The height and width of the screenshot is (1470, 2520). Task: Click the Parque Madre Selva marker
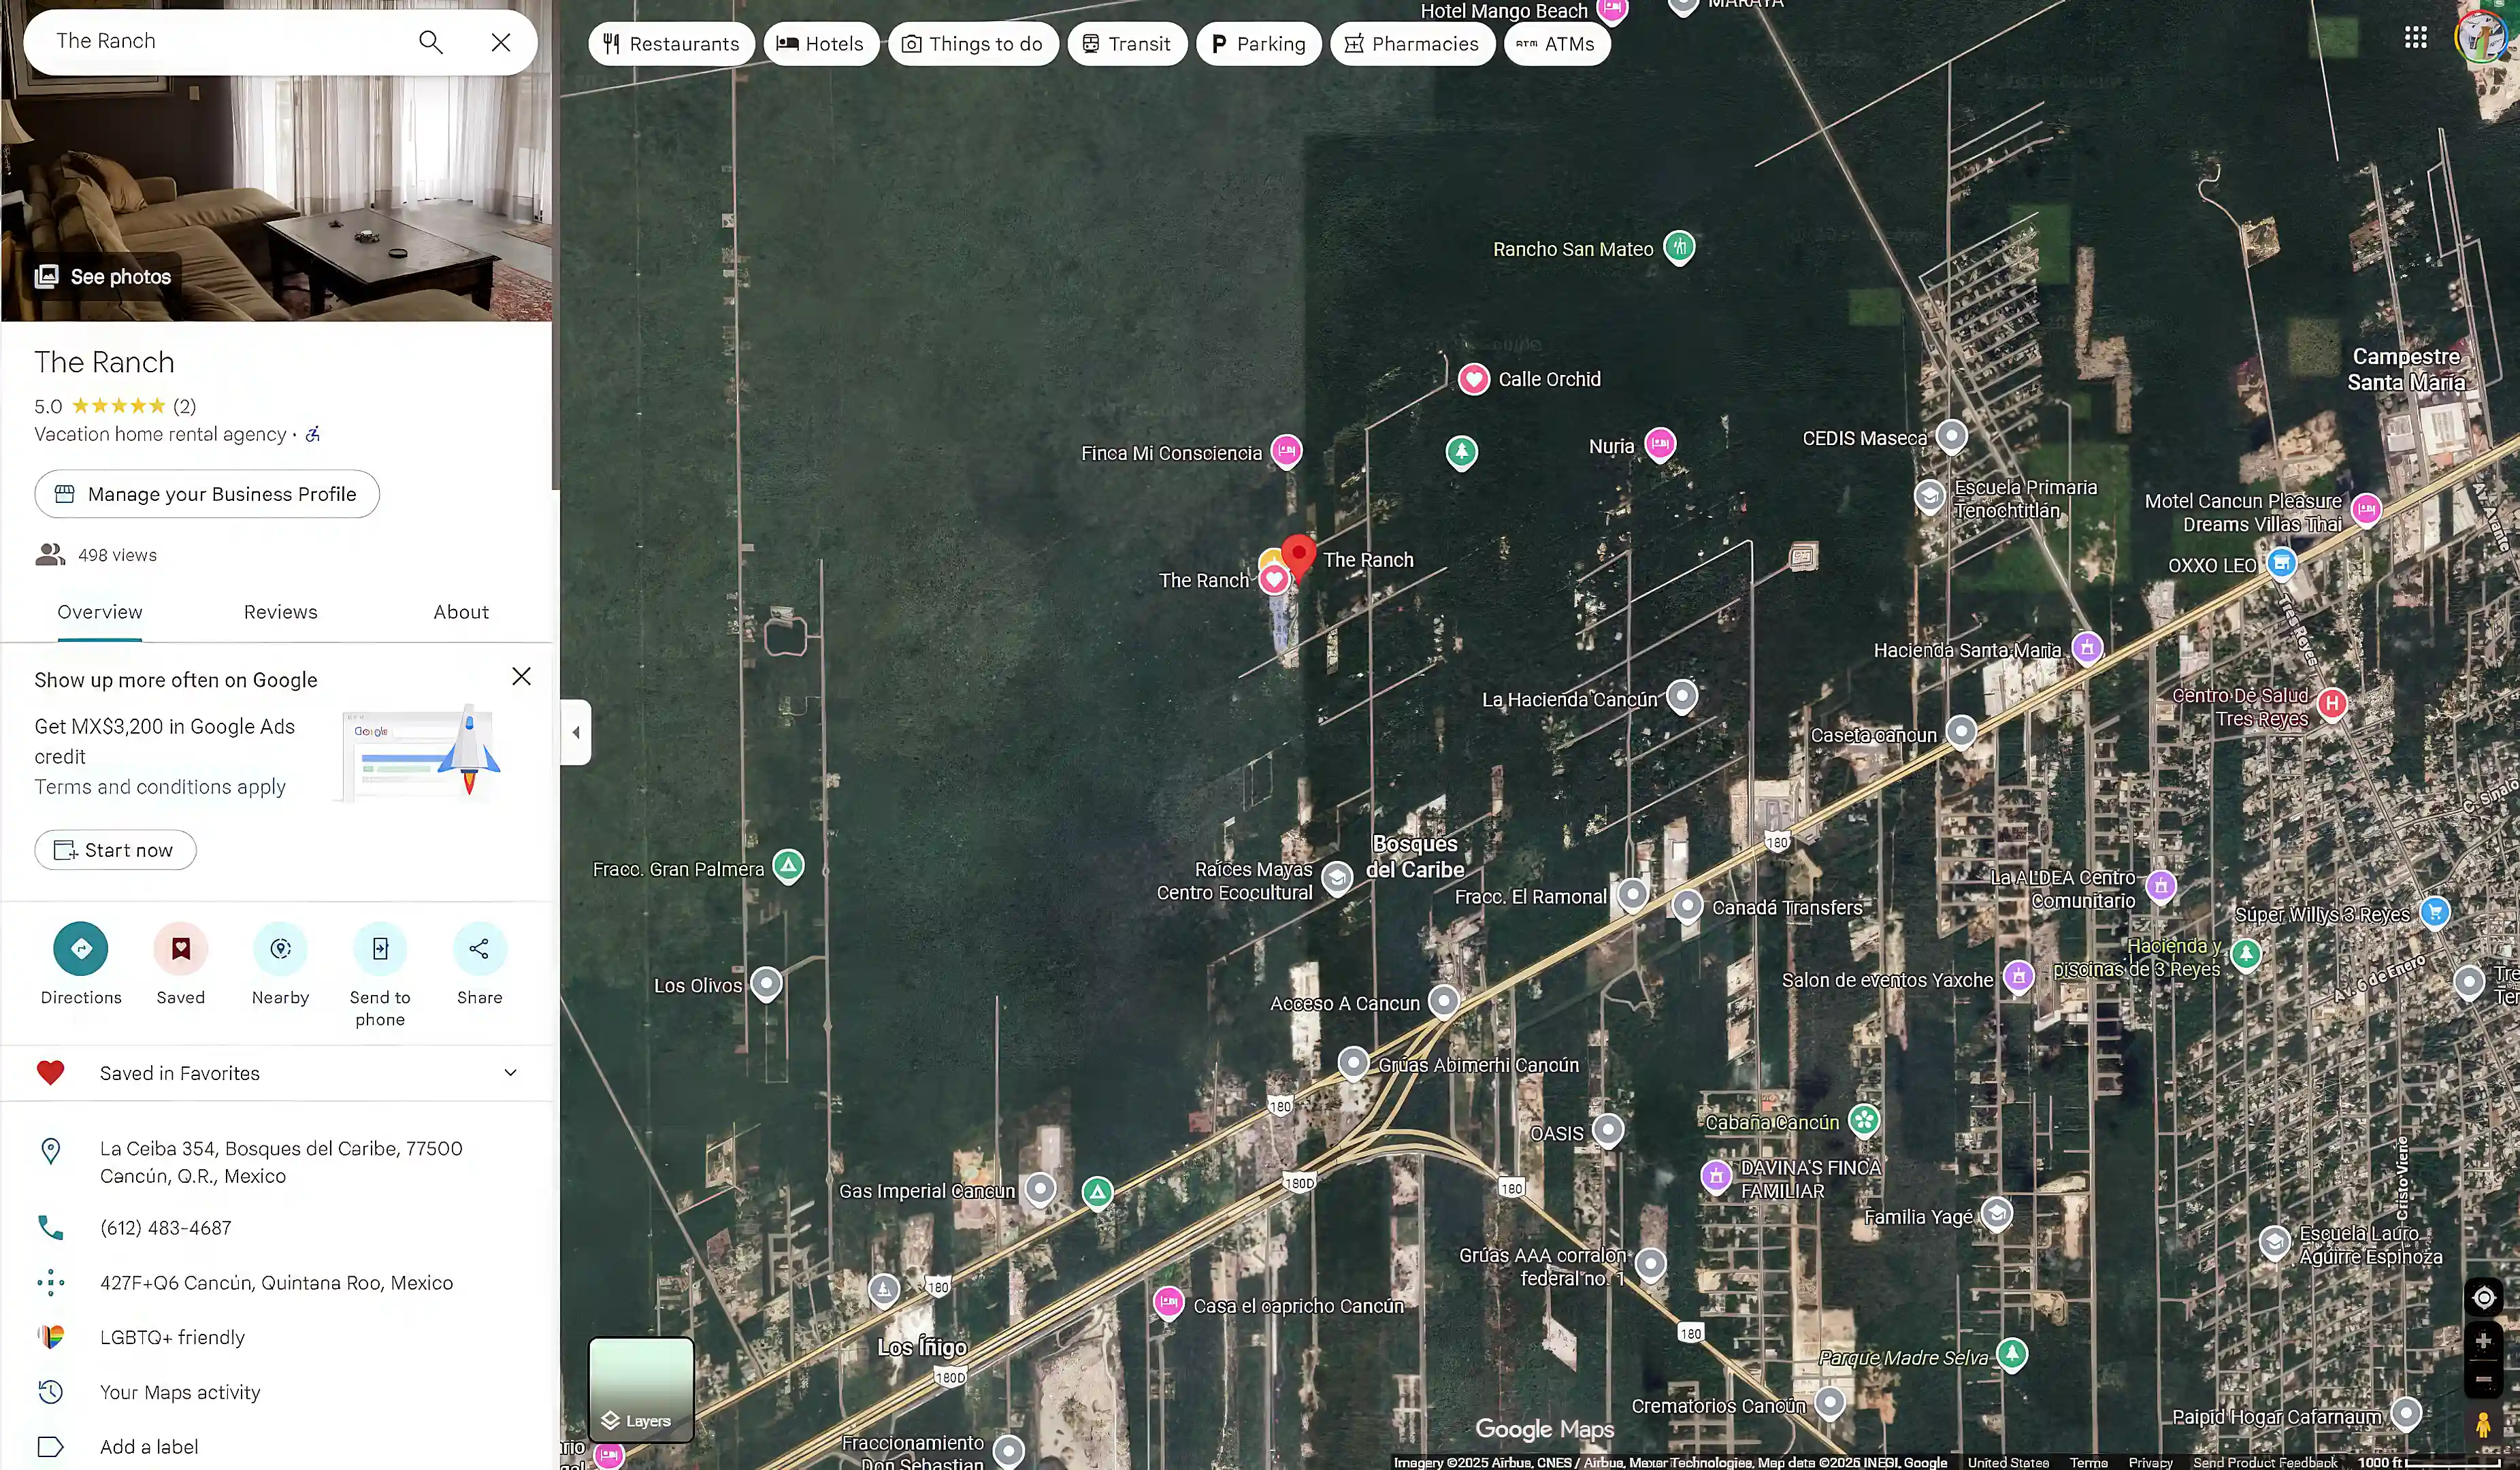click(x=2012, y=1355)
